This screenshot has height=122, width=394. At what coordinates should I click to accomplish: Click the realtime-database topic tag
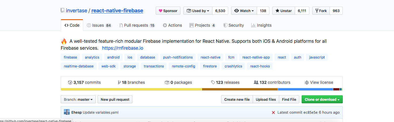tap(79, 66)
